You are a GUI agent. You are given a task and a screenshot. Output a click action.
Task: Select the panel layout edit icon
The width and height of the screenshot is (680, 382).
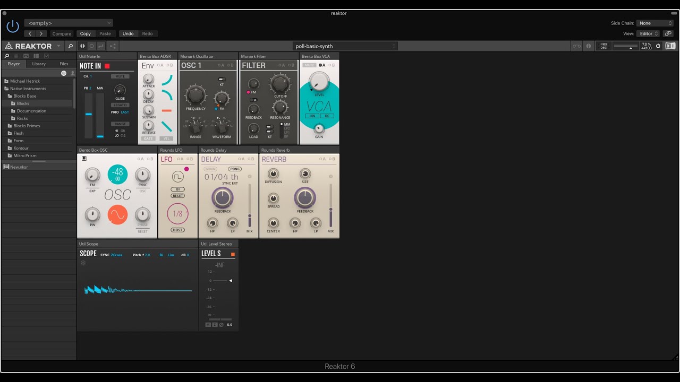coord(82,46)
